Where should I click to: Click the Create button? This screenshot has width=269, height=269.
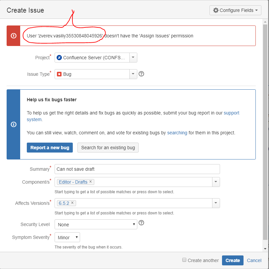(x=233, y=260)
